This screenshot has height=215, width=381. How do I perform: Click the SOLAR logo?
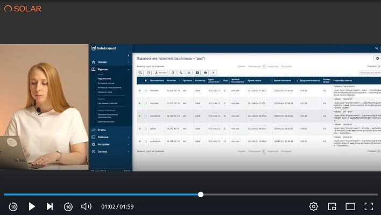[23, 9]
